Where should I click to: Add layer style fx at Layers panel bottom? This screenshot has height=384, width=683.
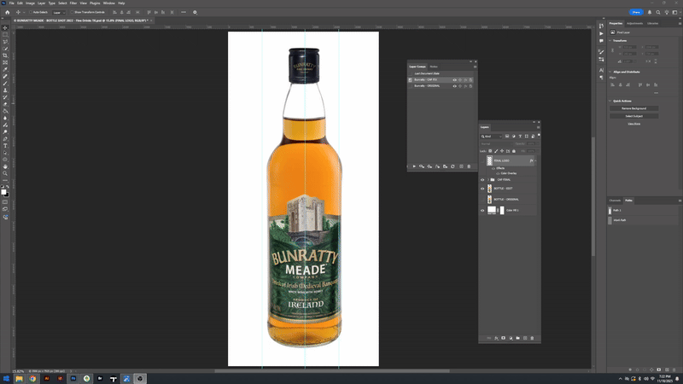click(496, 338)
